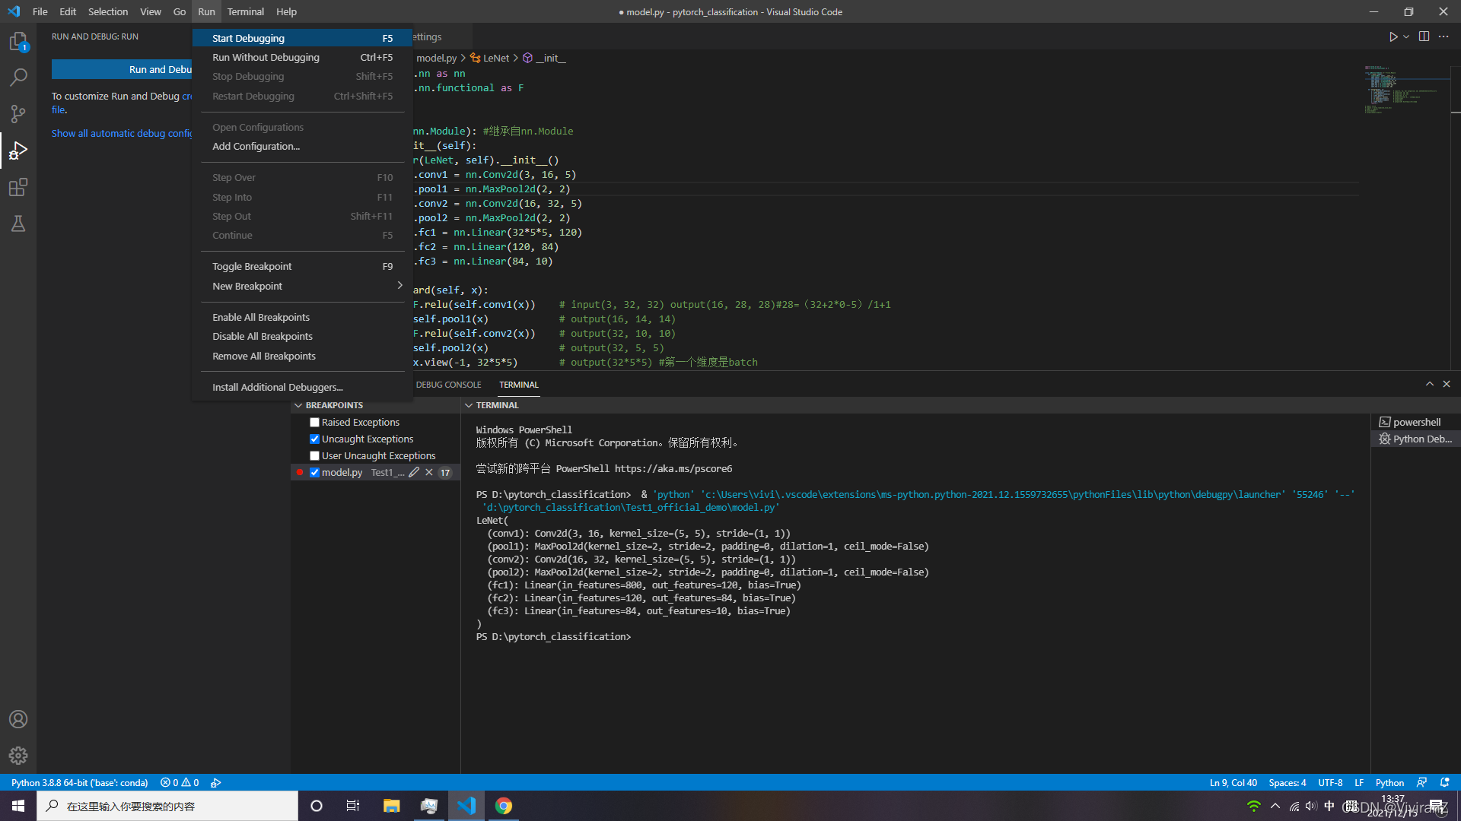Disable the Uncaught Exceptions breakpoint
The image size is (1461, 821).
pyautogui.click(x=314, y=439)
